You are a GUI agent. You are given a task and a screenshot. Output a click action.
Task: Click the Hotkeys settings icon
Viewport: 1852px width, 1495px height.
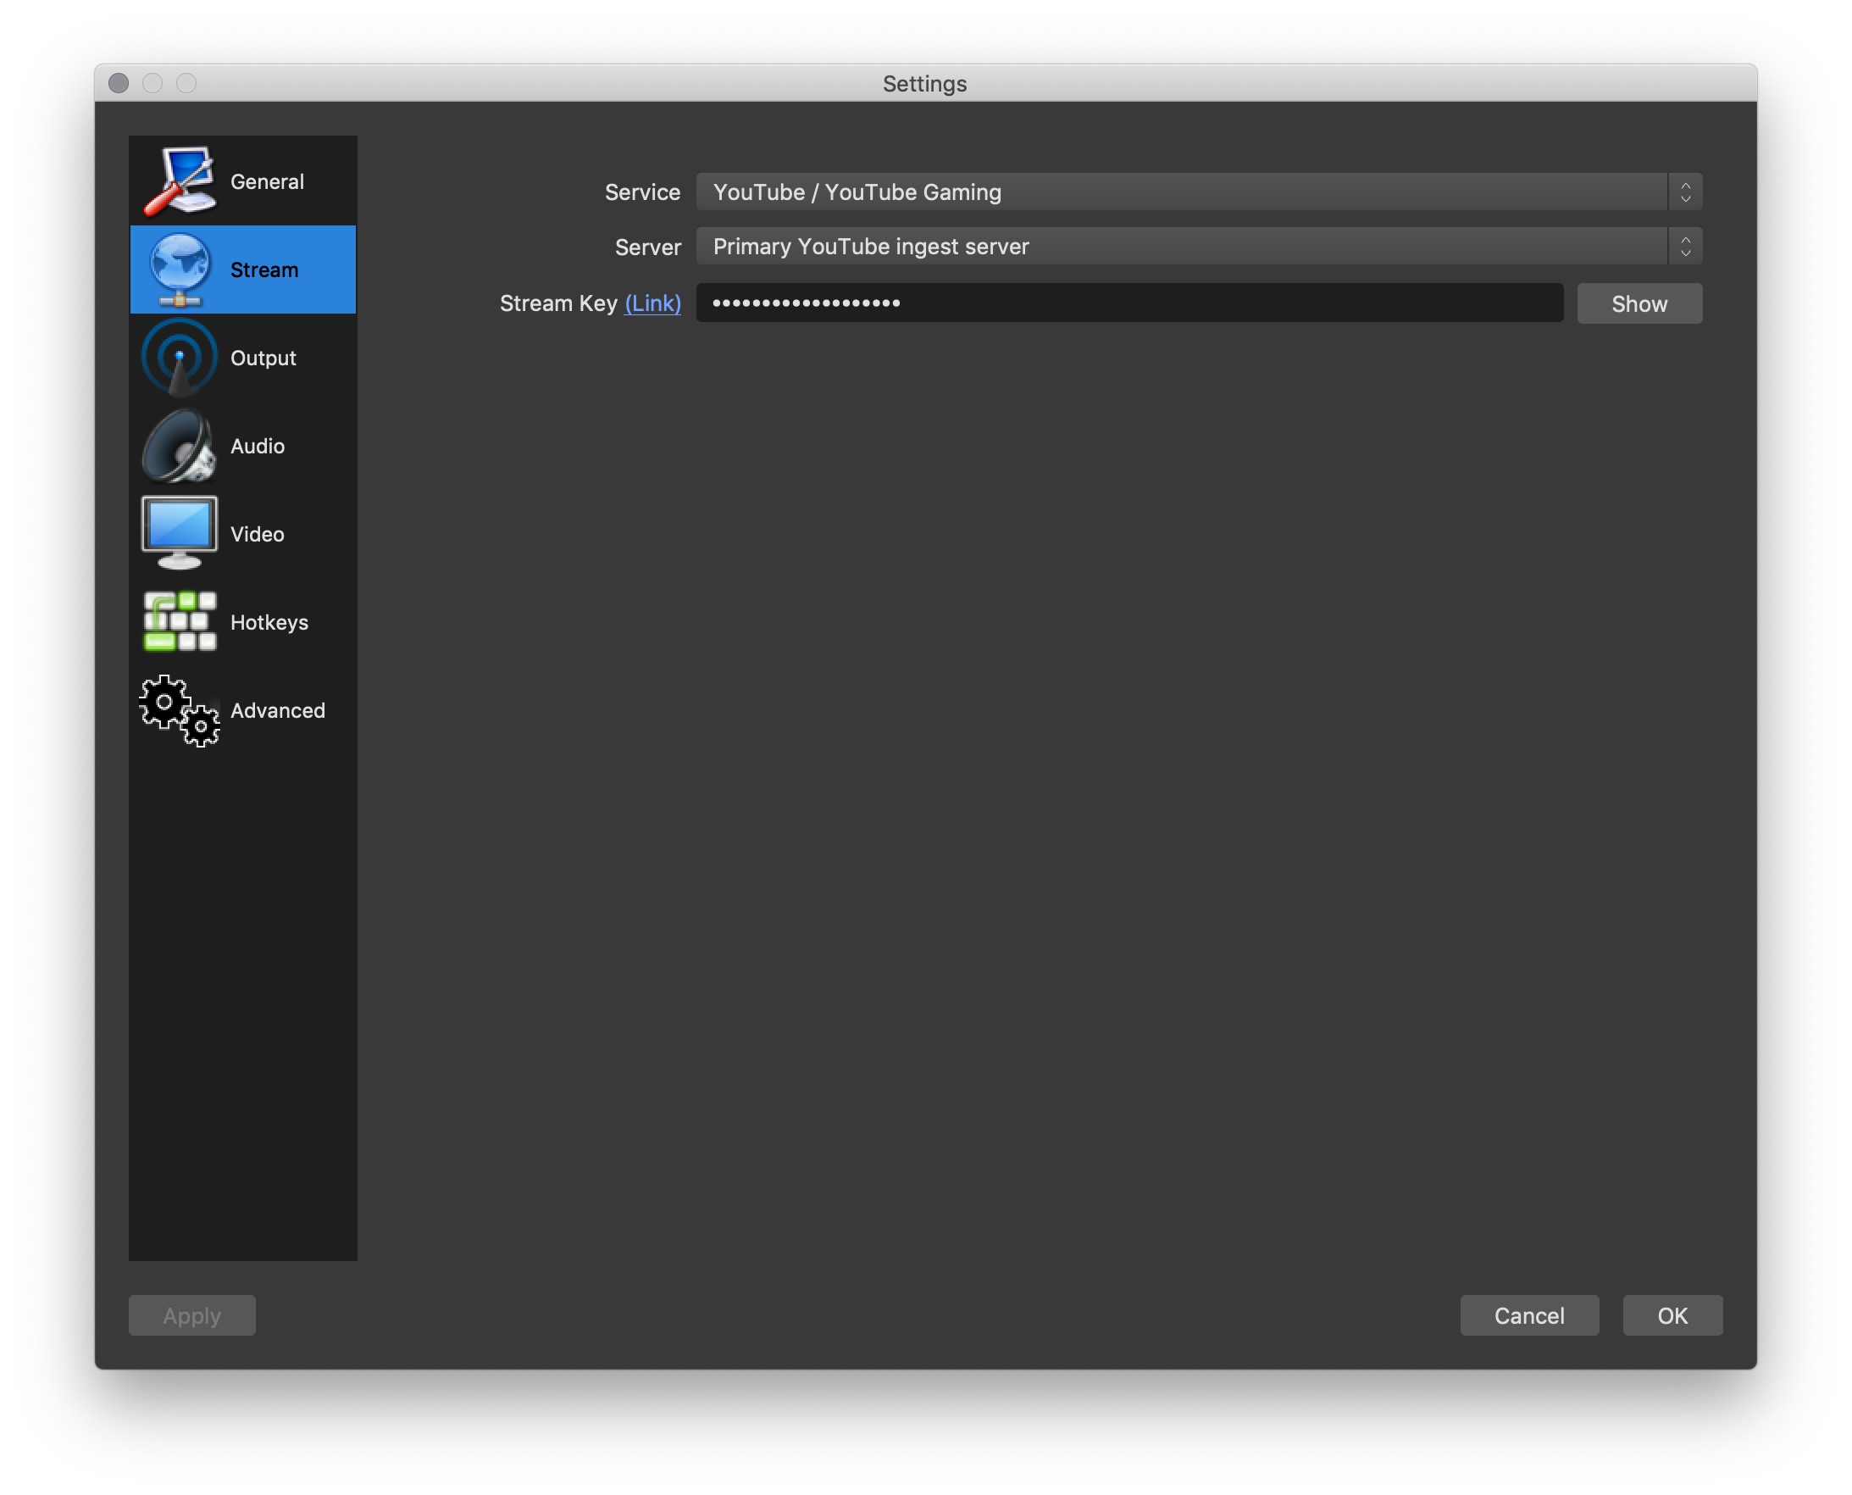[x=177, y=621]
